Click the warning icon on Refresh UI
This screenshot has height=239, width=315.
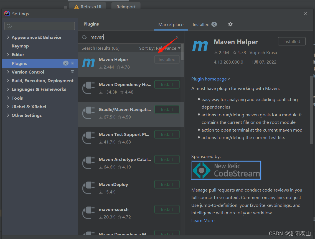tap(77, 7)
